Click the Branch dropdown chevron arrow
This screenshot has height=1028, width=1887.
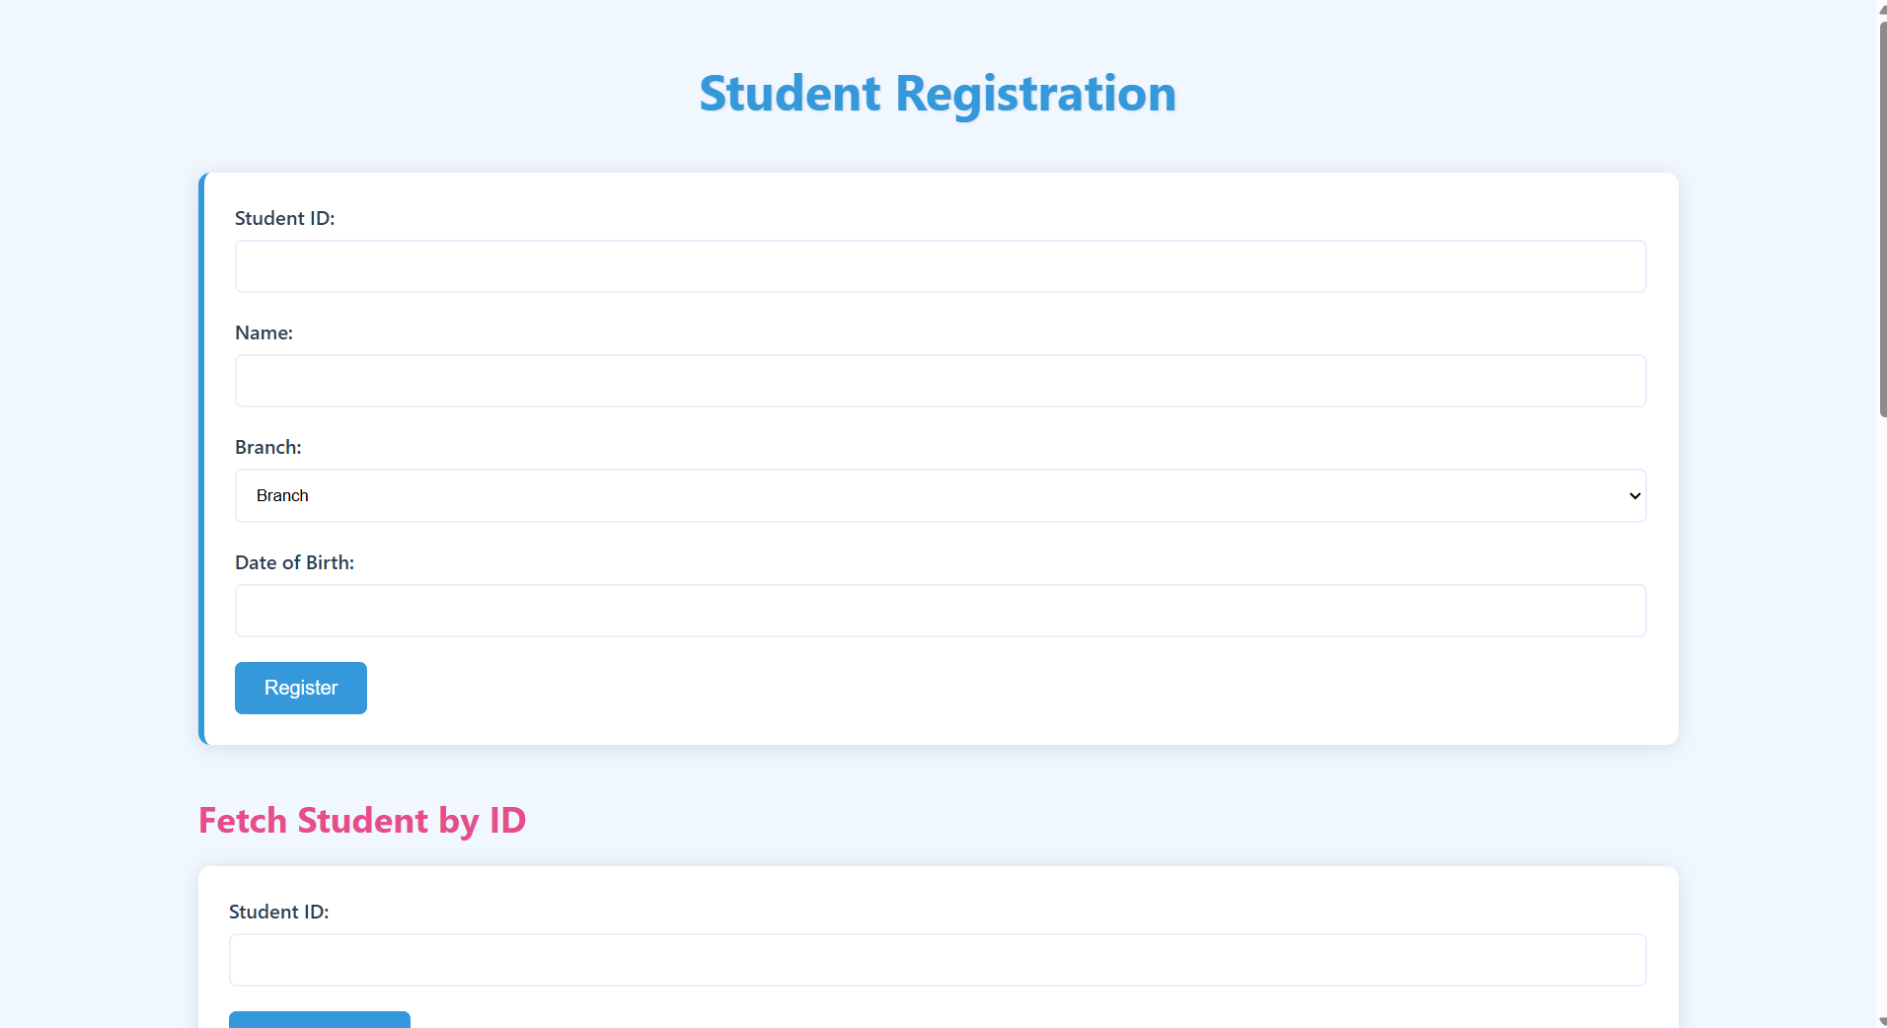click(x=1633, y=495)
